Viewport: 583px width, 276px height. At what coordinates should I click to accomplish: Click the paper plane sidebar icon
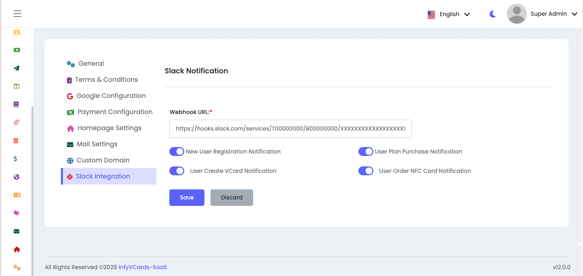pos(17,68)
